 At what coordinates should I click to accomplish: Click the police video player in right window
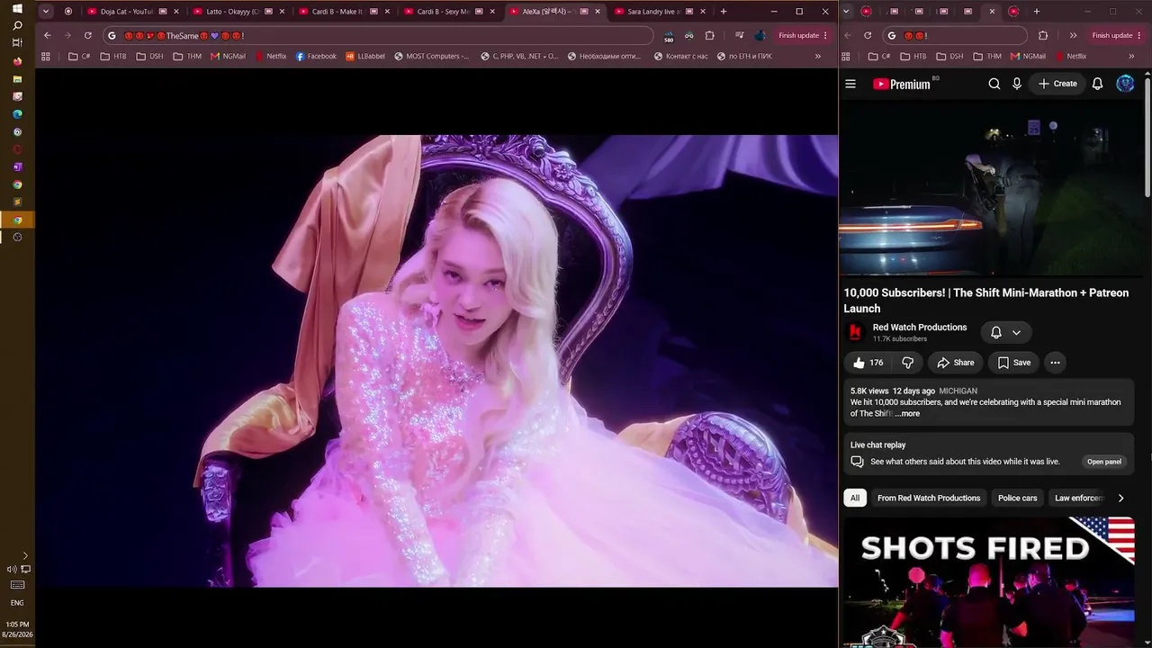coord(991,188)
